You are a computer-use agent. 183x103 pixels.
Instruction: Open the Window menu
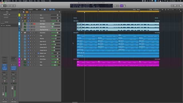tap(43, 1)
